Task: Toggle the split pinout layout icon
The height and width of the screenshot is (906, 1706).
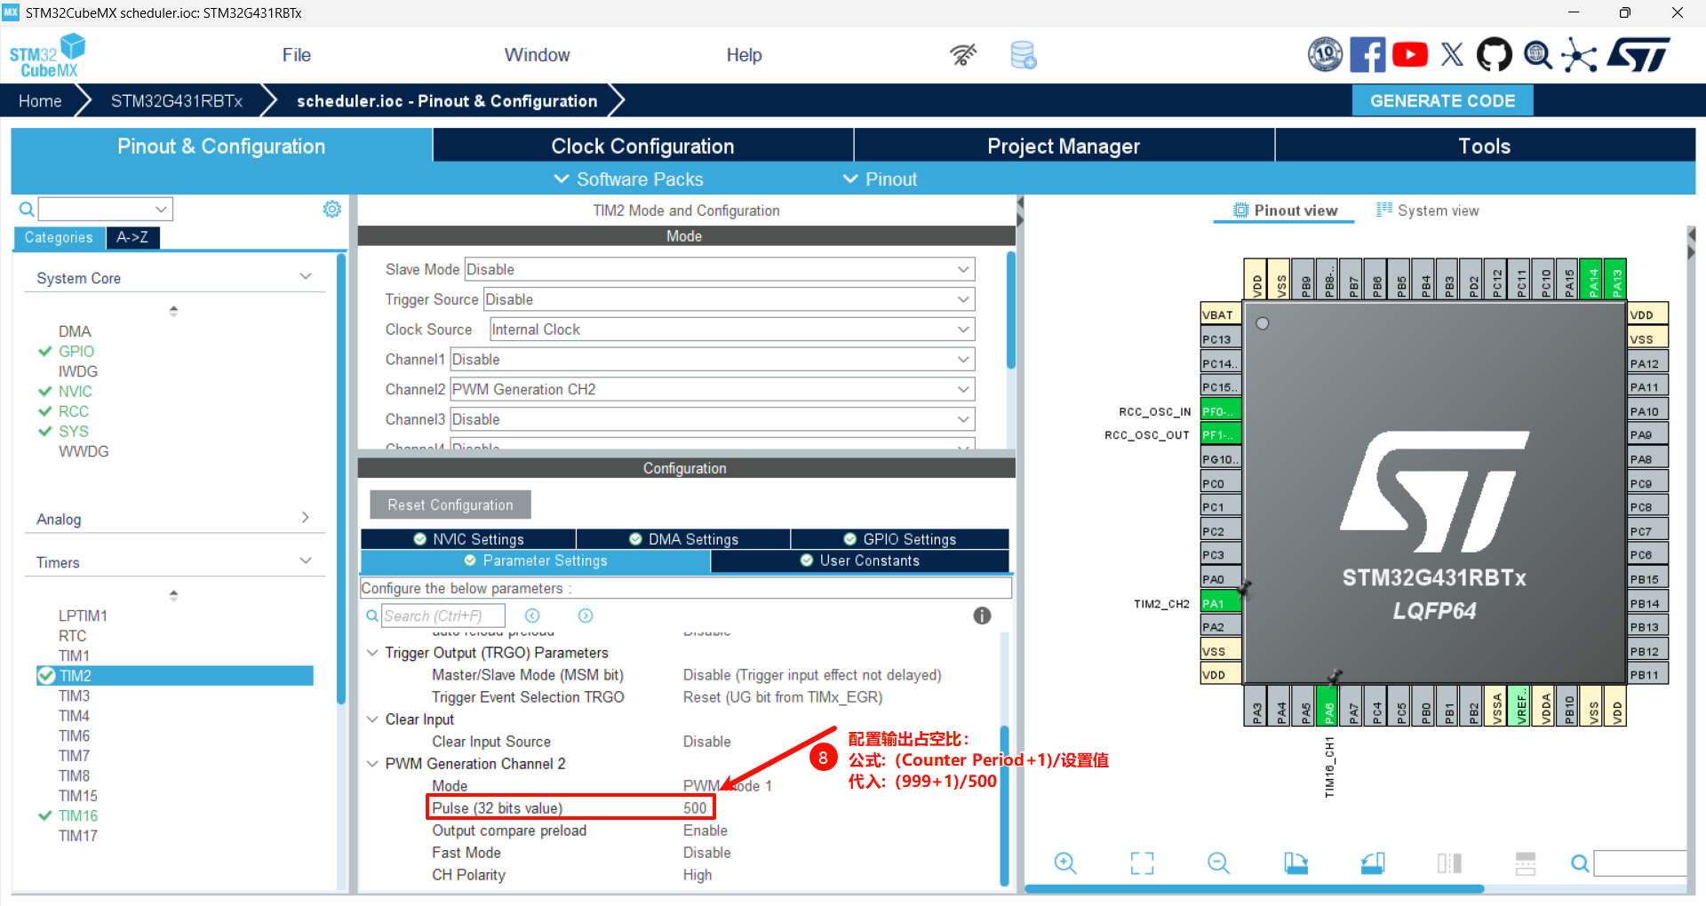Action: (1449, 862)
